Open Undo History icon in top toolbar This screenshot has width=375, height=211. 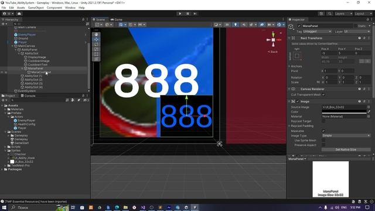pyautogui.click(x=321, y=13)
